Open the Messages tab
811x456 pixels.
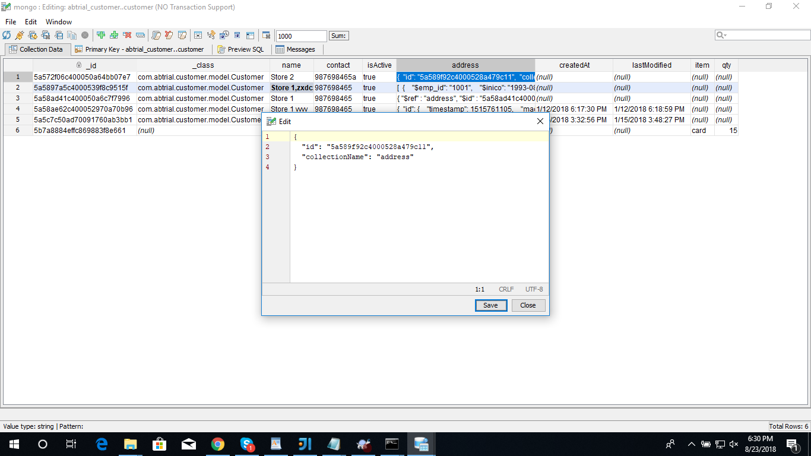pos(296,49)
